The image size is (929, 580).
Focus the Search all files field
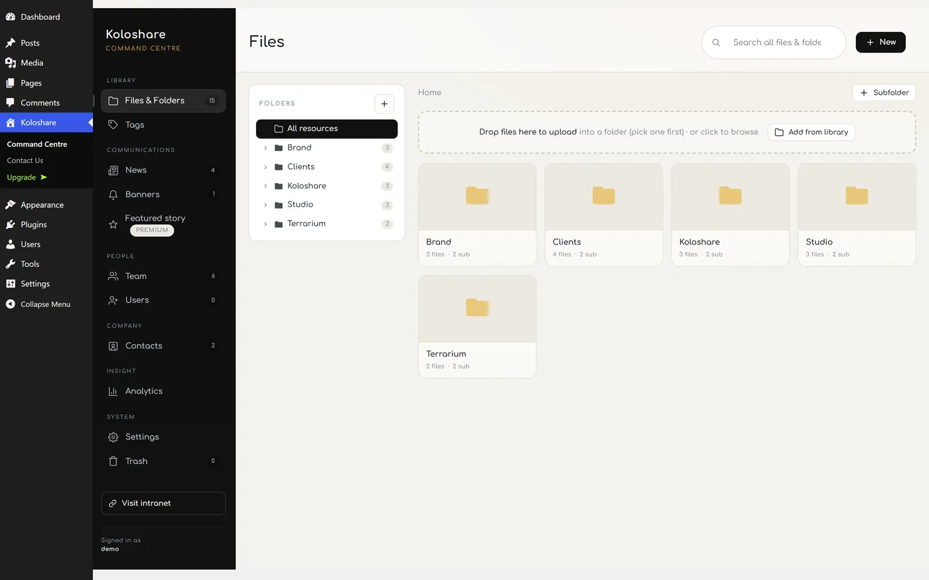(x=774, y=42)
